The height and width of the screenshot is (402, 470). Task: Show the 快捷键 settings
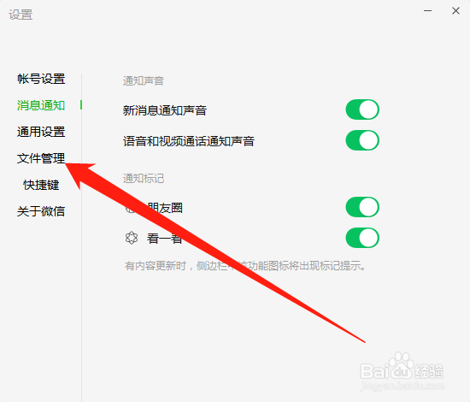point(41,185)
